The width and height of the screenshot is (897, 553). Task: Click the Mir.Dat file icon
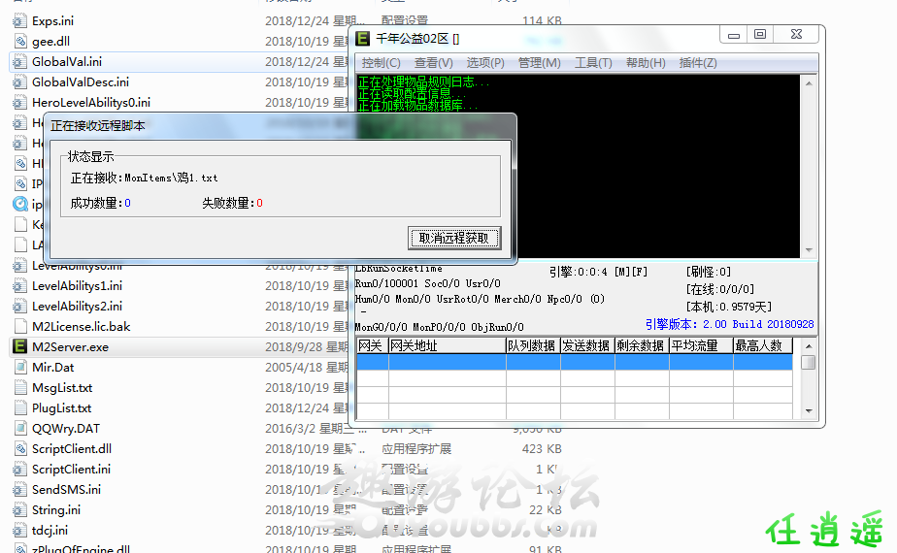coord(20,367)
